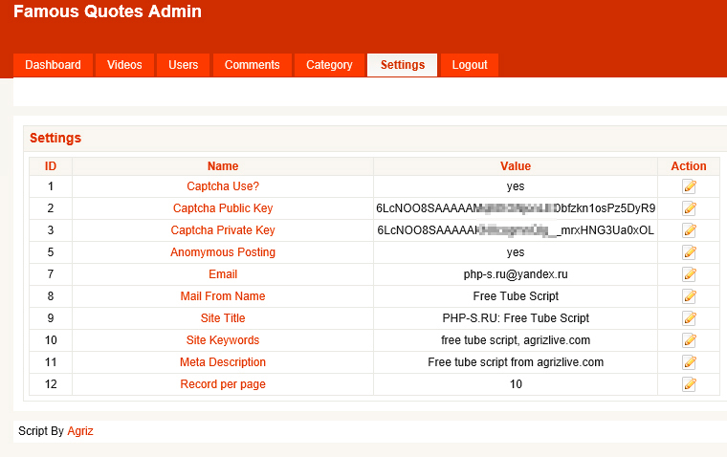The width and height of the screenshot is (727, 457).
Task: Click edit icon for Record per page
Action: tap(689, 384)
